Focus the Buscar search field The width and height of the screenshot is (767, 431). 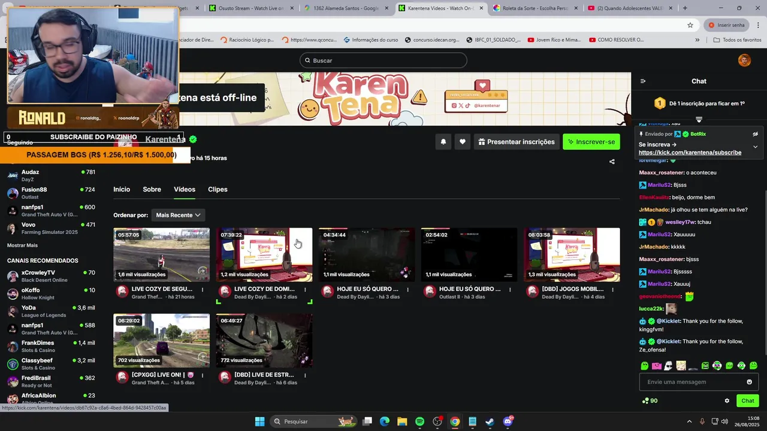click(x=383, y=60)
